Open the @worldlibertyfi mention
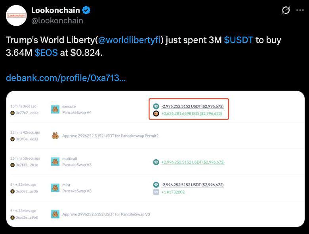Viewport: 309px width, 234px height. [129, 40]
